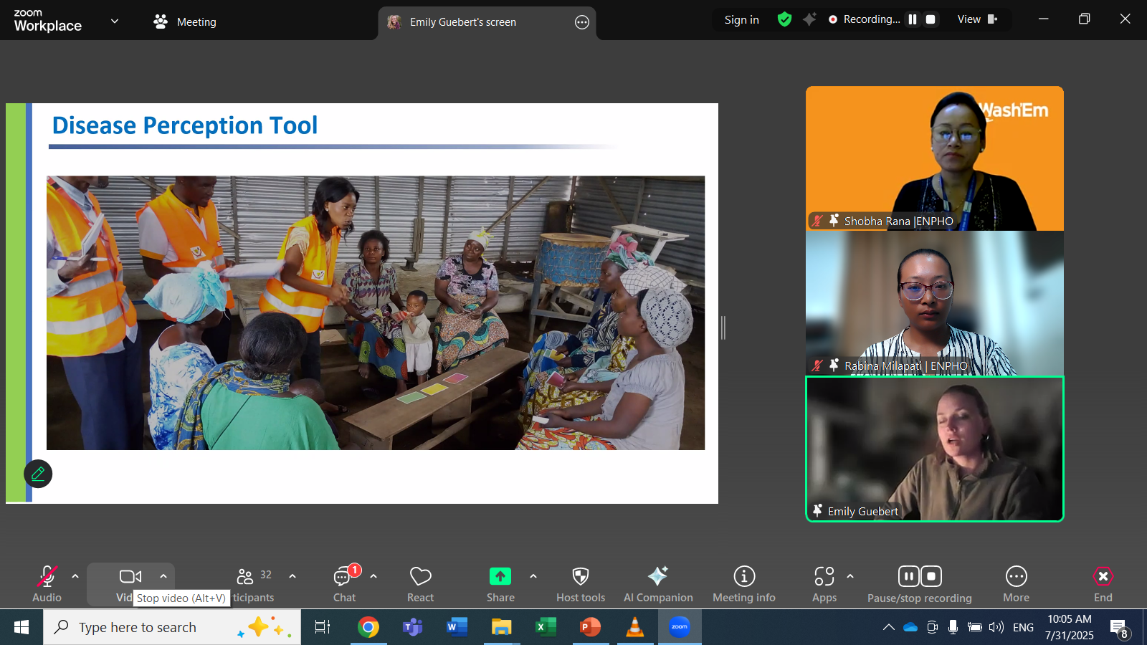The width and height of the screenshot is (1147, 645).
Task: Open the Chat panel with unread message
Action: [344, 584]
